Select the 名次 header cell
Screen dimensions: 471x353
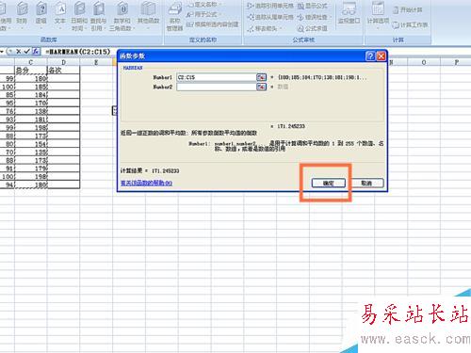63,71
